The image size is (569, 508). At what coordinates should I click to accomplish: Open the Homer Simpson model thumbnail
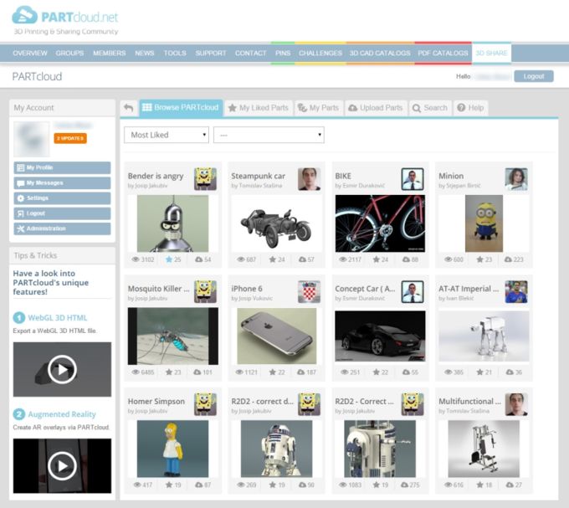(172, 449)
